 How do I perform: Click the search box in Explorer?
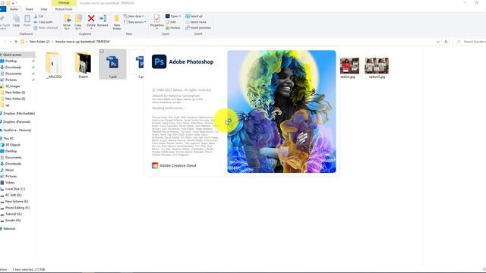471,42
